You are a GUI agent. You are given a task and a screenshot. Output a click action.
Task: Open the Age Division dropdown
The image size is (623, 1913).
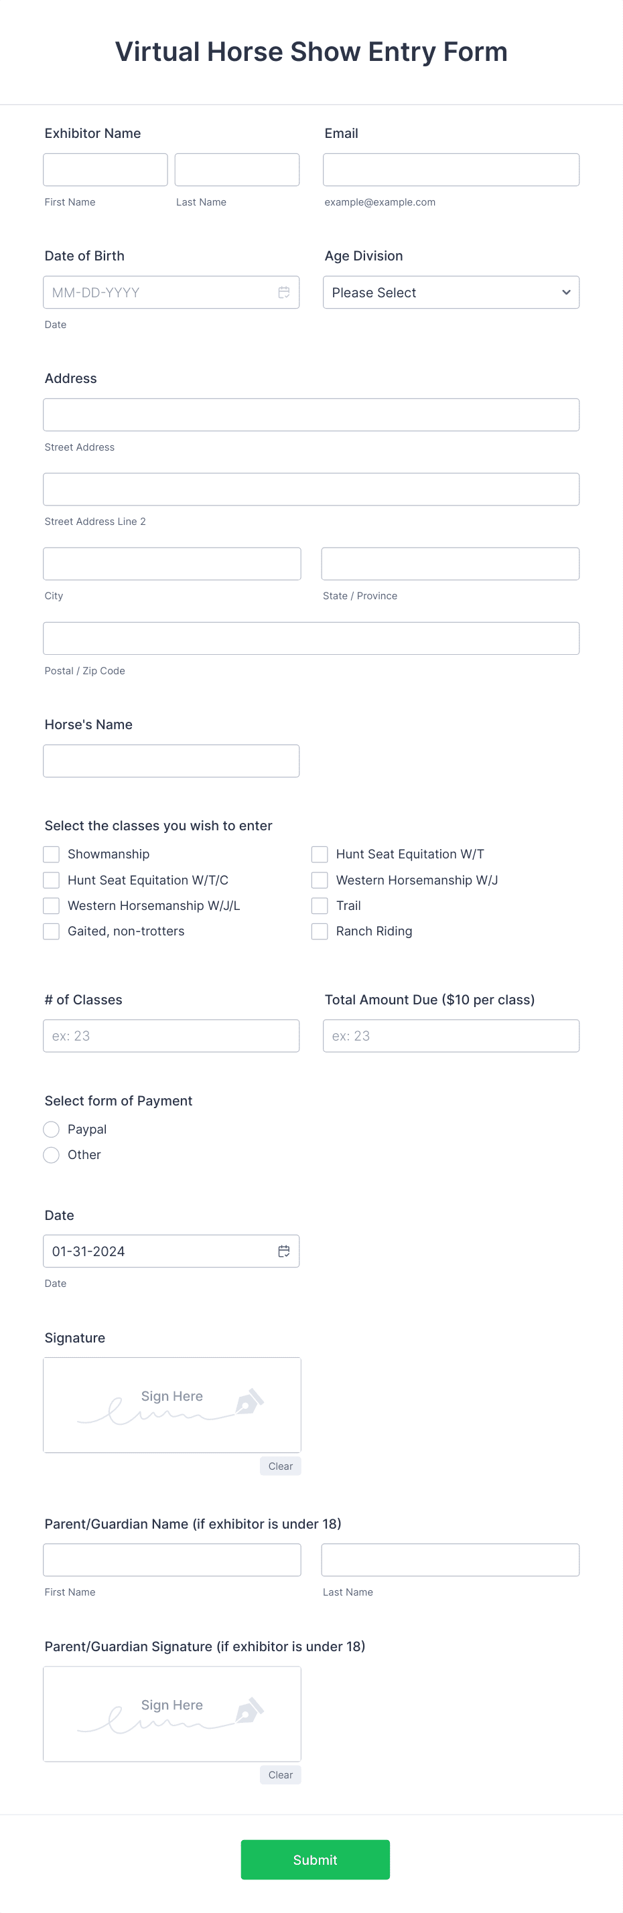point(450,293)
